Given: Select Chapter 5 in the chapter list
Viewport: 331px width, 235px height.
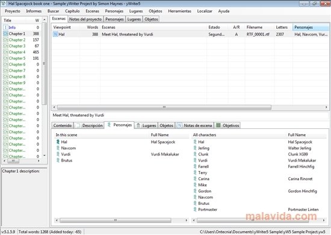Looking at the screenshot, I should pos(22,58).
